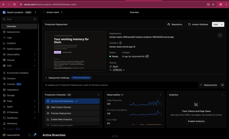Expand the Production Checklist panel
This screenshot has width=229, height=139.
pyautogui.click(x=98, y=95)
